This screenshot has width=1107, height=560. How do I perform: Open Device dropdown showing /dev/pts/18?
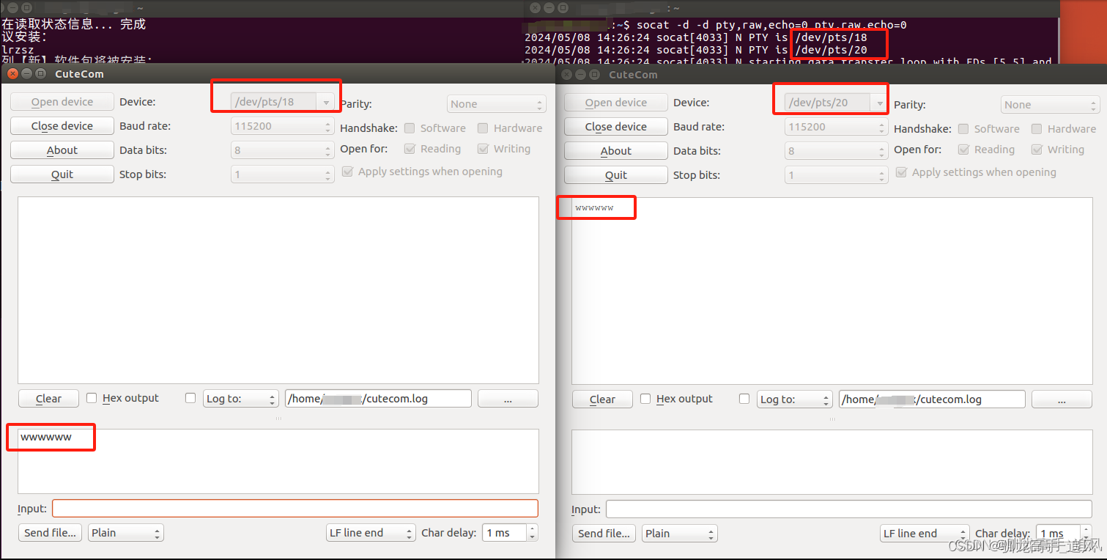point(283,102)
